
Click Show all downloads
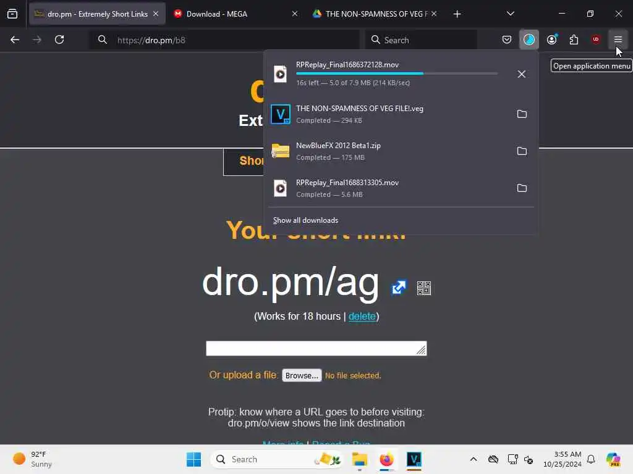(305, 220)
